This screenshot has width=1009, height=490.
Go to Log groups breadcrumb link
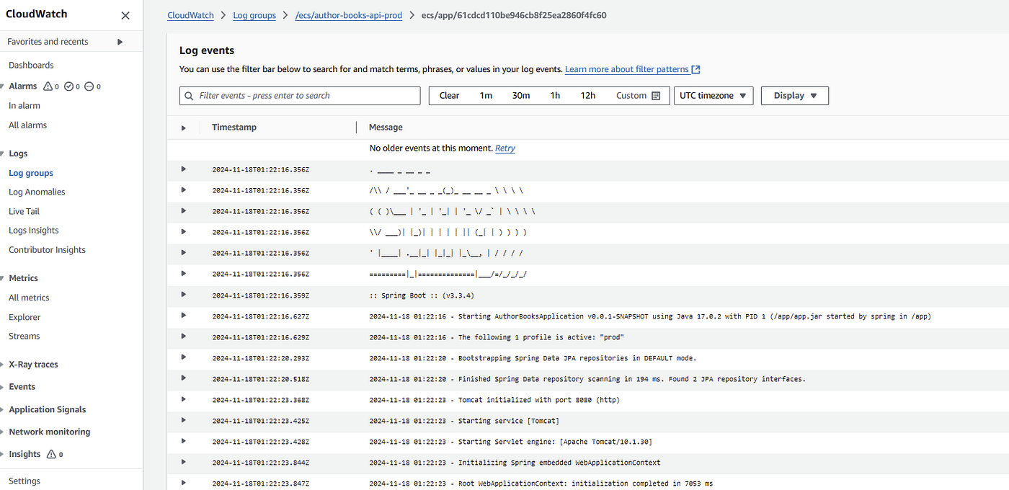tap(254, 15)
